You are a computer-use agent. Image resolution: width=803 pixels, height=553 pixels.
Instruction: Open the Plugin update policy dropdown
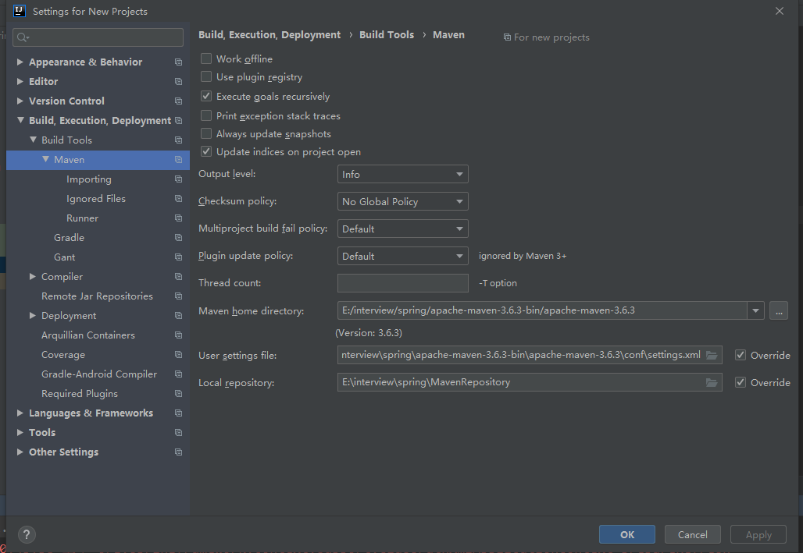click(x=402, y=256)
